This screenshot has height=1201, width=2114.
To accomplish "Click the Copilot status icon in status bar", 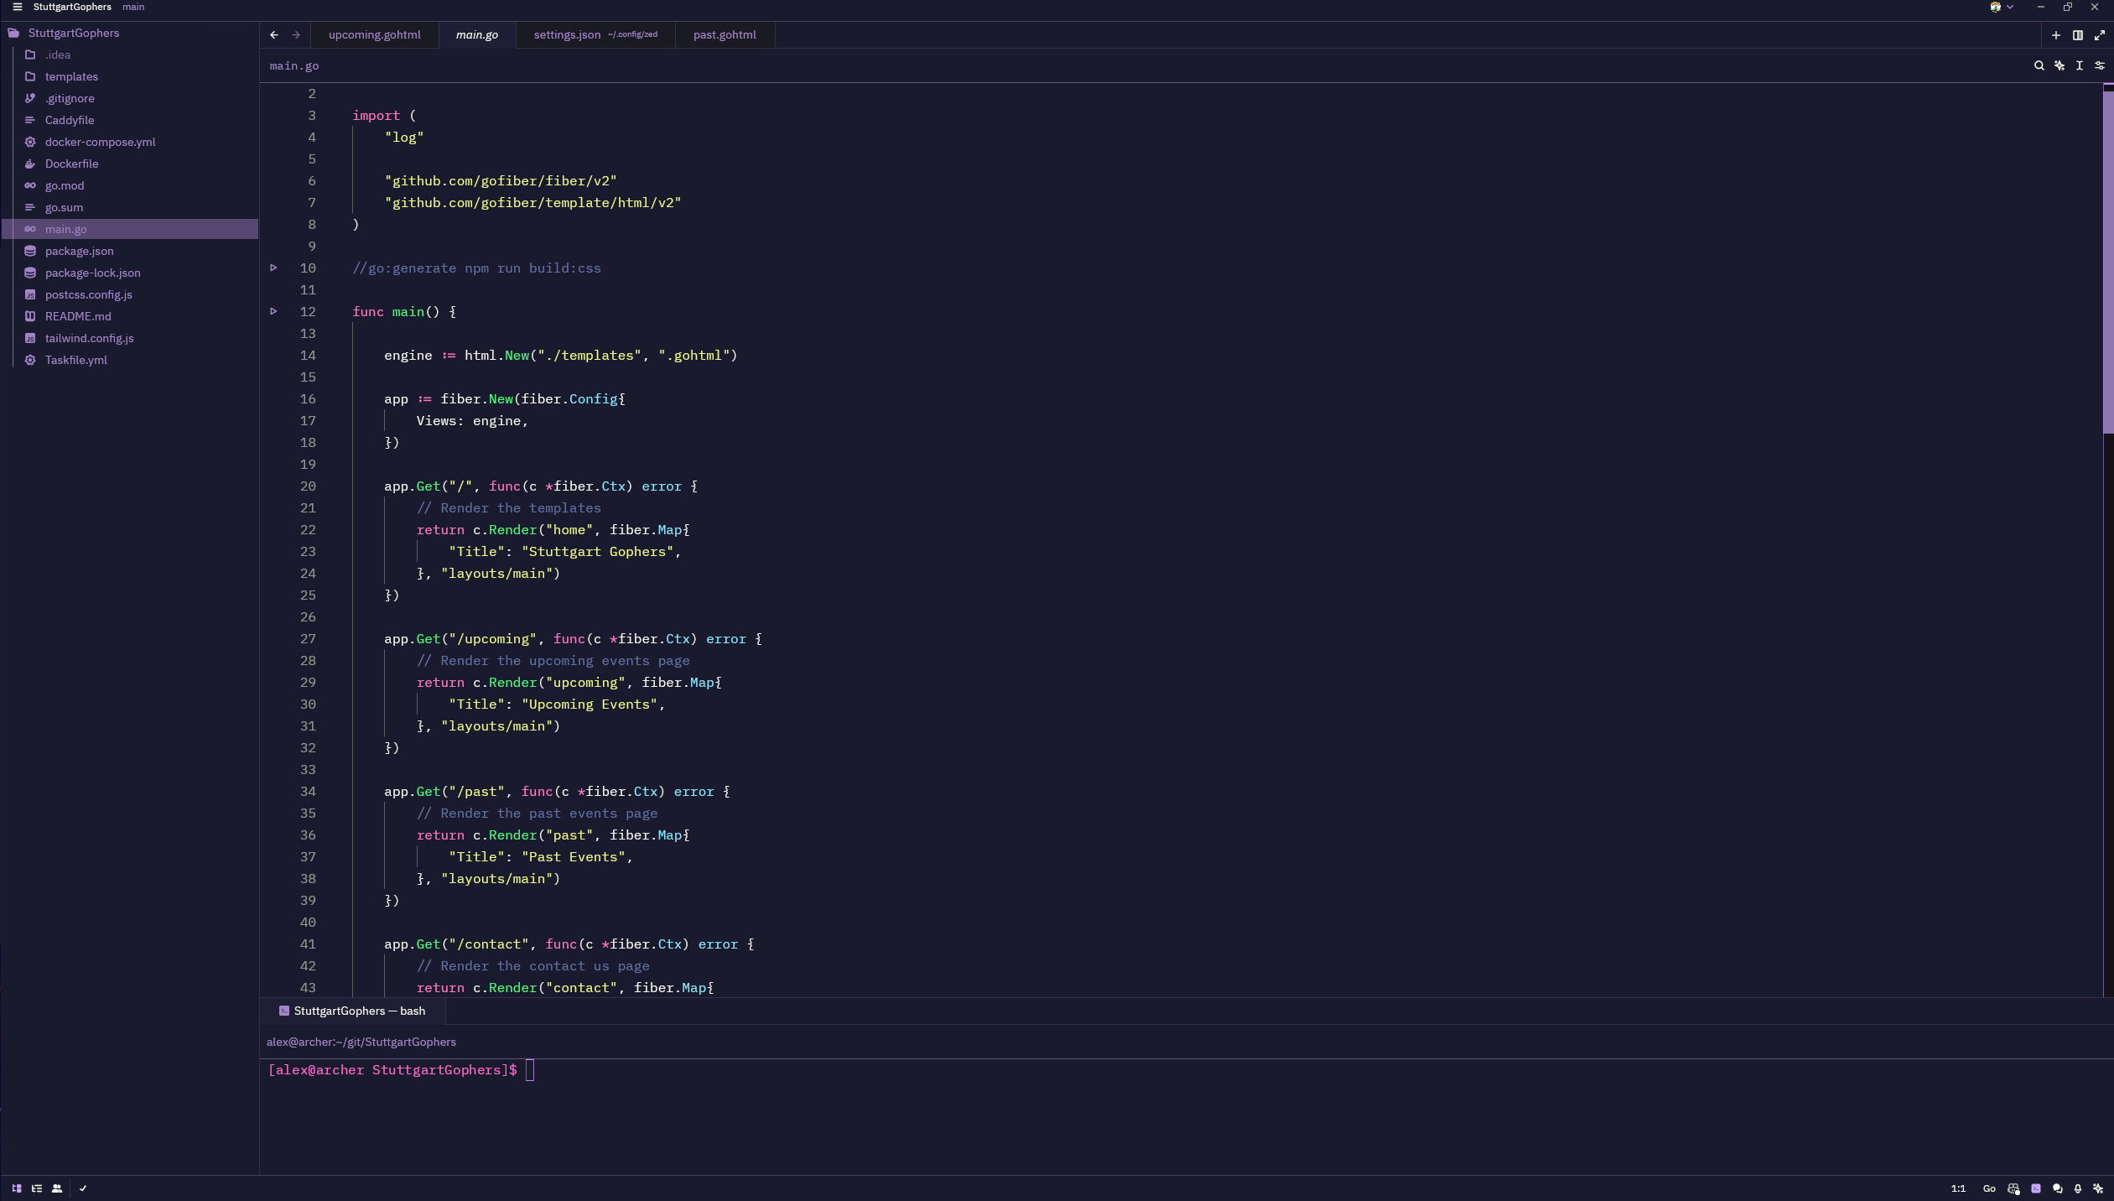I will click(2013, 1188).
